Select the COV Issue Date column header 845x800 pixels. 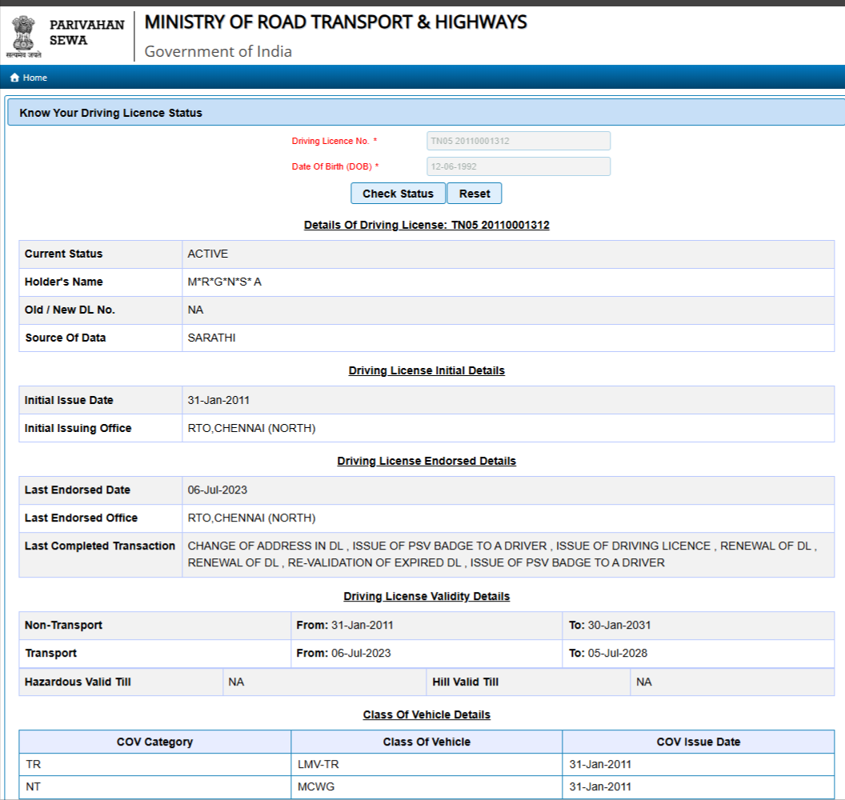(698, 742)
